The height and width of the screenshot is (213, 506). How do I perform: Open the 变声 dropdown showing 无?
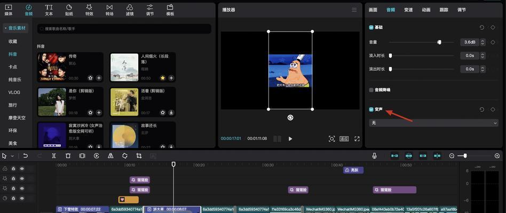tap(434, 123)
